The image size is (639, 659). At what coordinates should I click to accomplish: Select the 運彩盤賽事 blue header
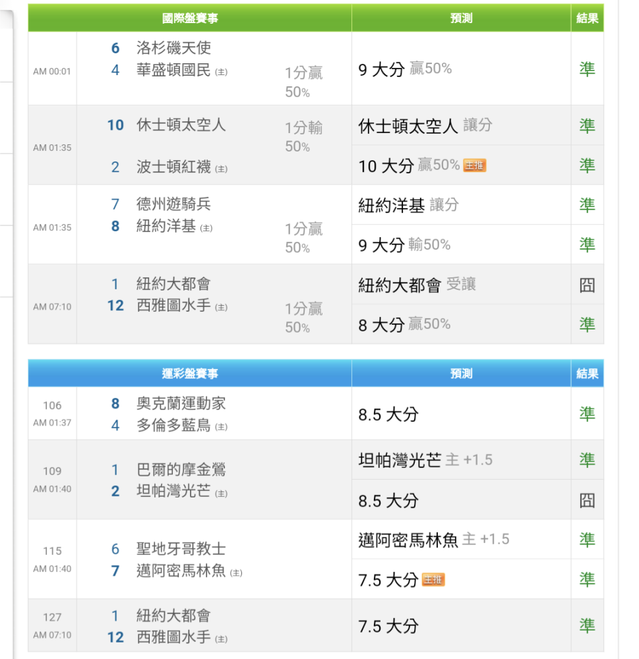click(190, 373)
